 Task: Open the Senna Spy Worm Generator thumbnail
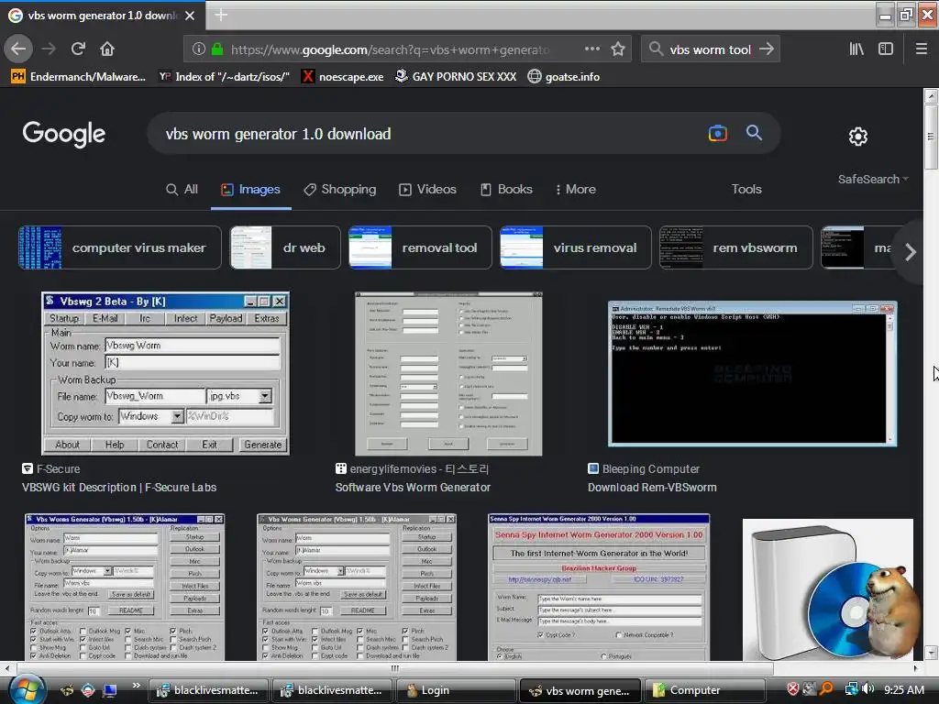[599, 588]
